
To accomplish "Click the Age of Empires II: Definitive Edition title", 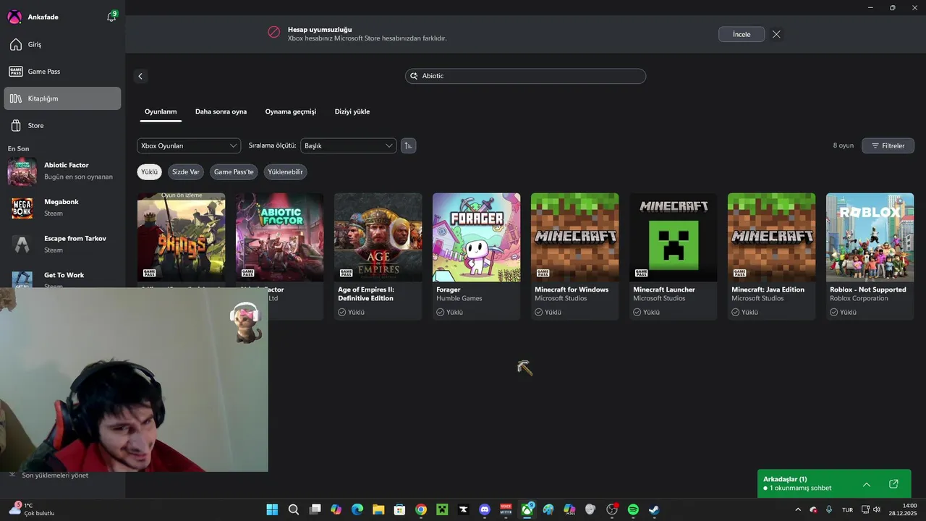I will click(366, 294).
